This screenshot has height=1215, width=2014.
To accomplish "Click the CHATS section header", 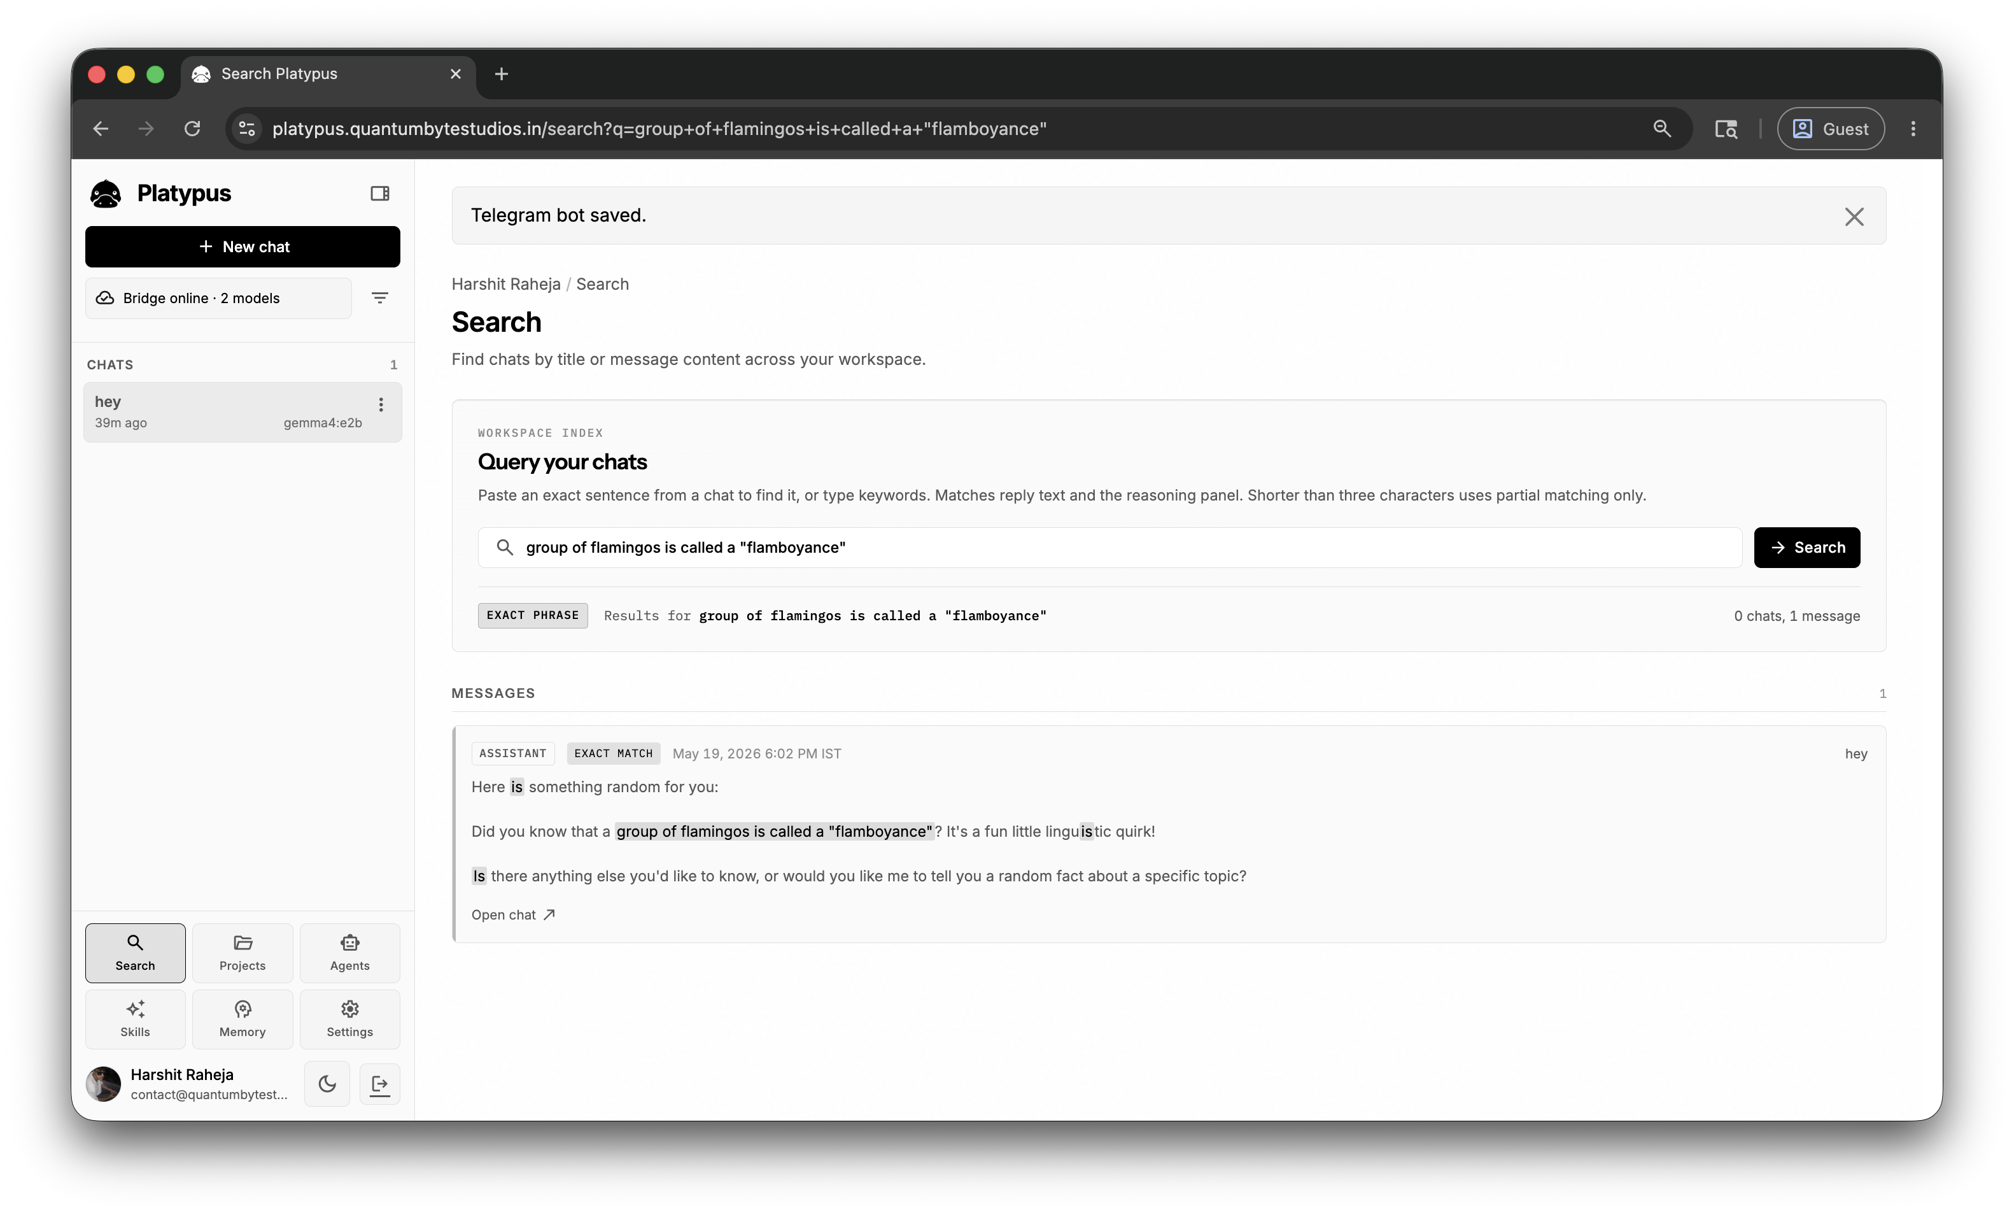I will (x=109, y=365).
